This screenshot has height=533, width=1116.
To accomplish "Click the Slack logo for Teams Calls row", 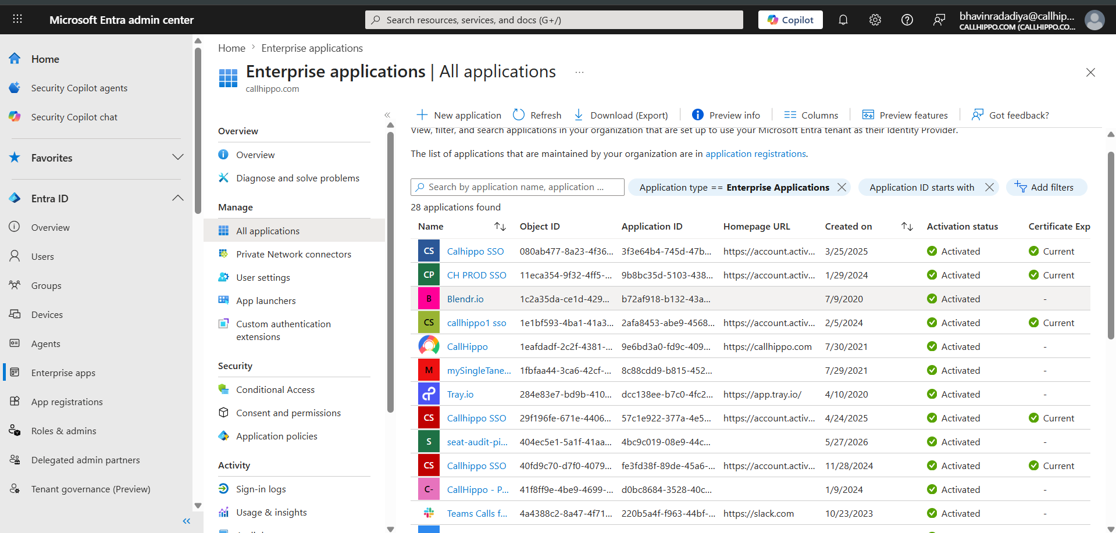I will point(429,513).
